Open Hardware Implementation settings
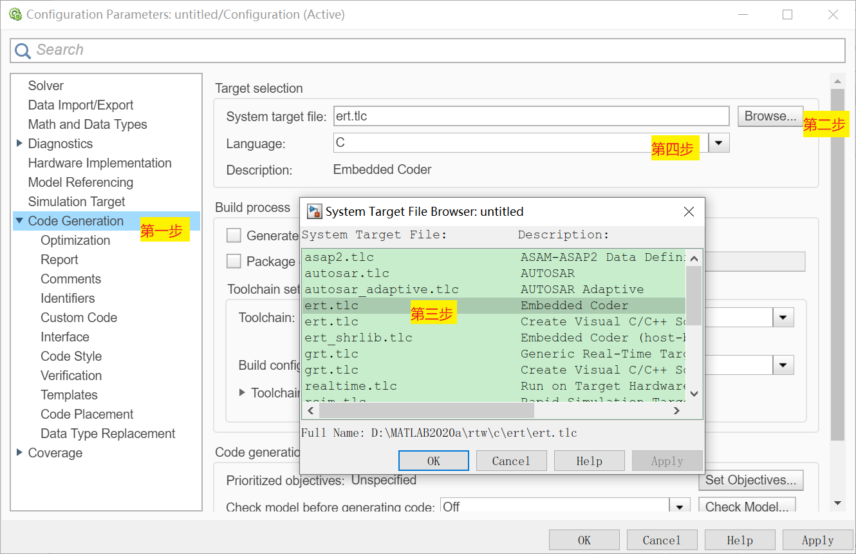 tap(100, 163)
